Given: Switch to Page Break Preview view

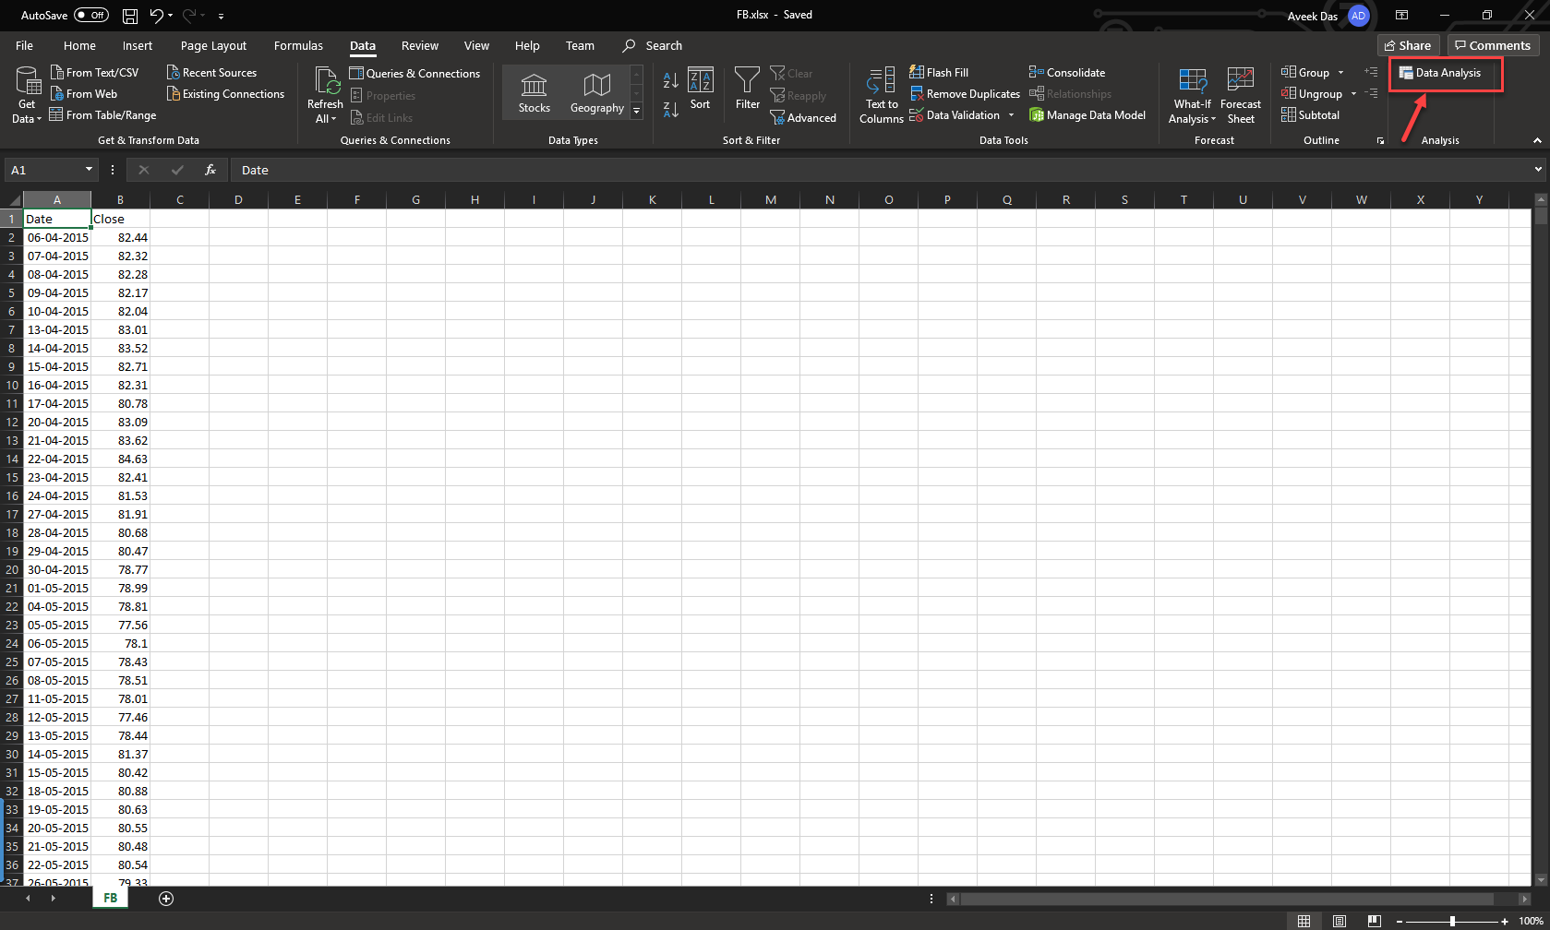Looking at the screenshot, I should pos(1374,921).
